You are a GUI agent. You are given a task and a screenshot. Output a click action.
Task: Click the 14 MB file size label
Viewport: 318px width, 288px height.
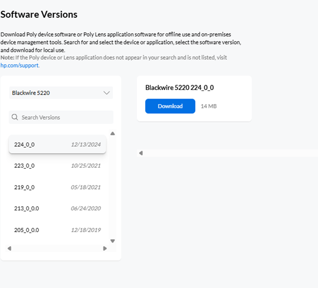point(208,106)
